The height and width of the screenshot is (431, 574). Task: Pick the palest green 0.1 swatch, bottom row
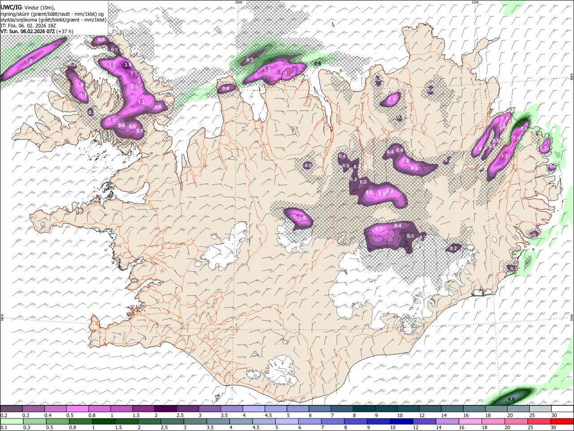[11, 422]
